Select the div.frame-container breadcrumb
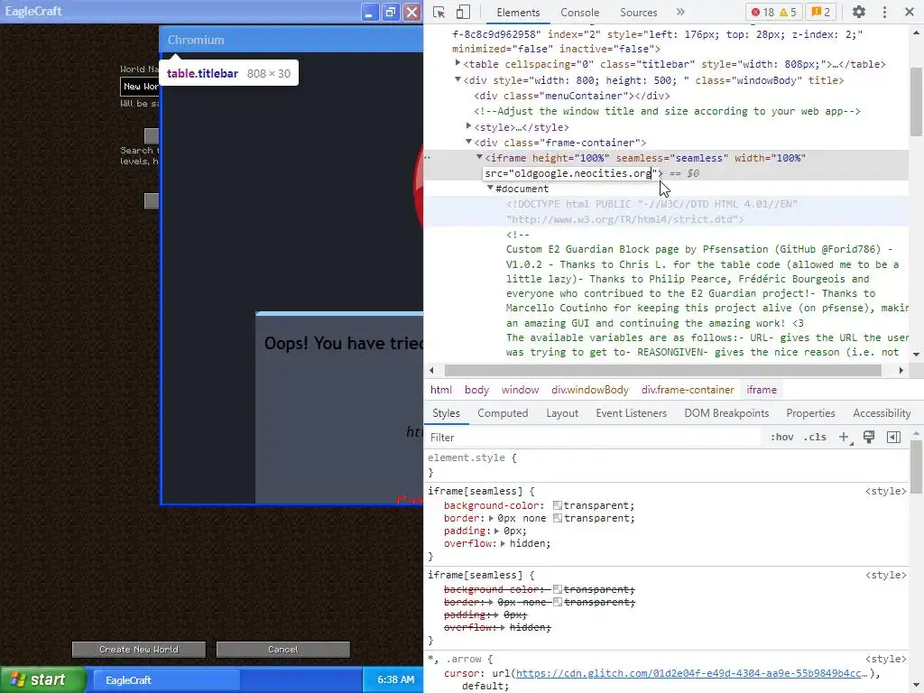This screenshot has width=924, height=693. (x=688, y=390)
